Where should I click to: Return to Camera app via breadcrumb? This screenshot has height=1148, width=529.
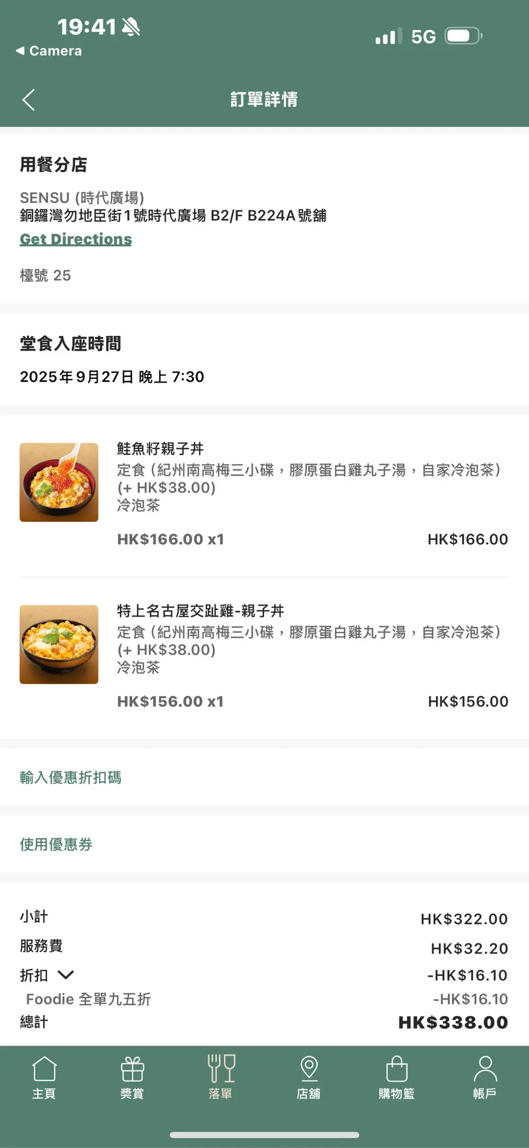49,51
